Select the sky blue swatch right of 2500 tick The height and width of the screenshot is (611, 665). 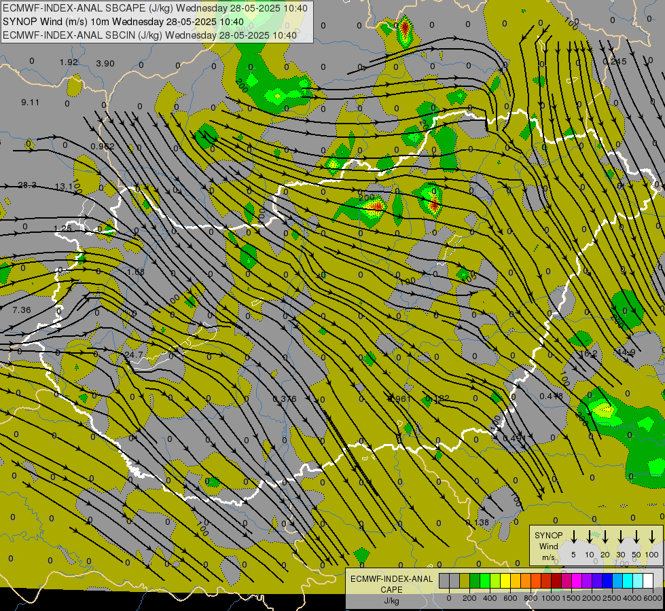(617, 580)
